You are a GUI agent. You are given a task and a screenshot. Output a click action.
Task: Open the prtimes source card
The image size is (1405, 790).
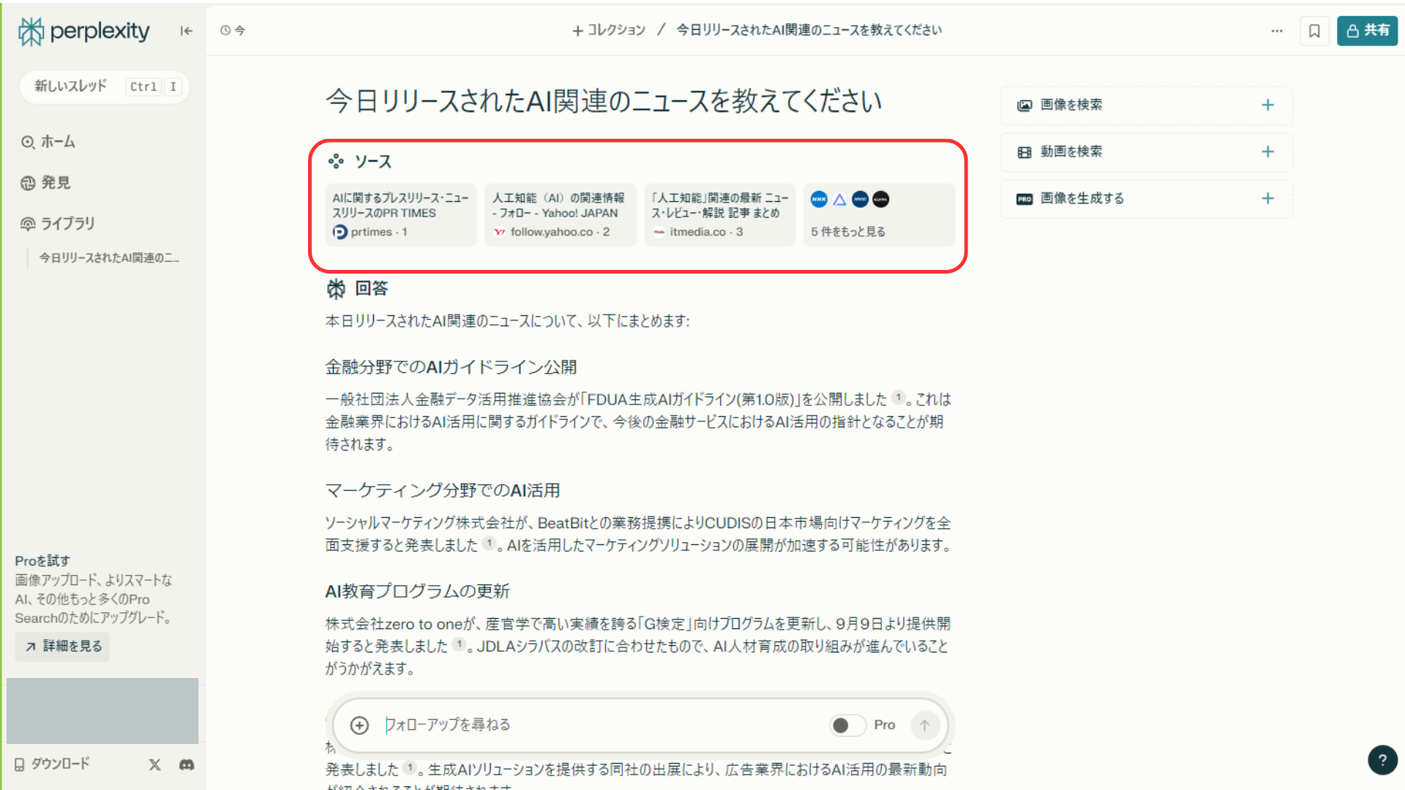click(x=400, y=215)
